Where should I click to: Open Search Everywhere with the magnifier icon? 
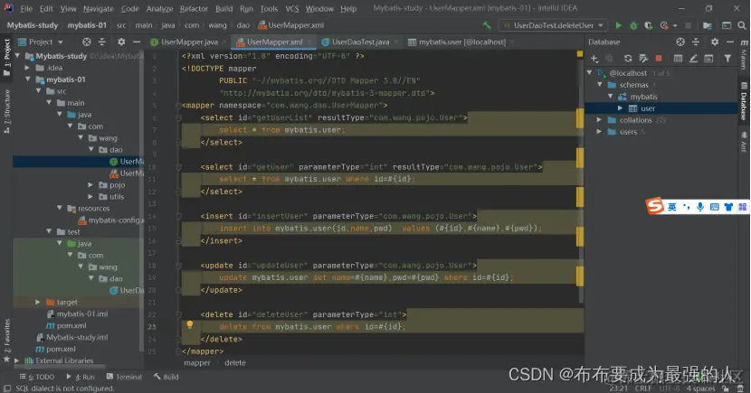click(742, 25)
